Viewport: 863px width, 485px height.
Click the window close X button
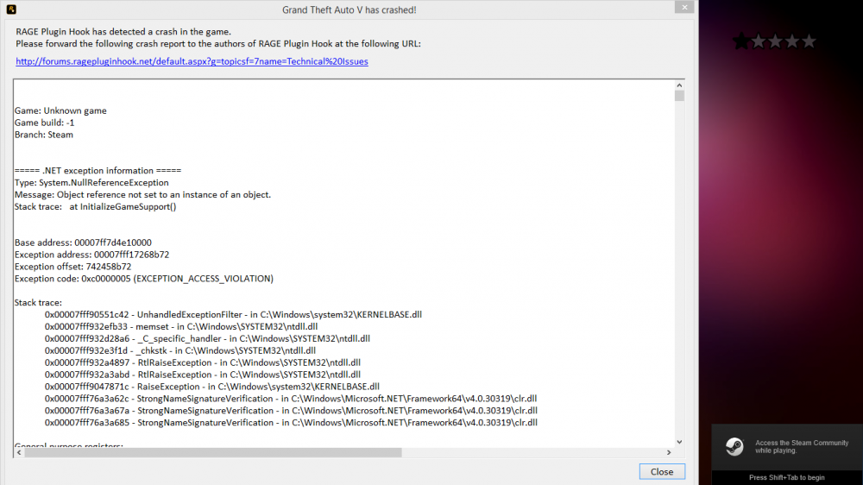pos(684,7)
